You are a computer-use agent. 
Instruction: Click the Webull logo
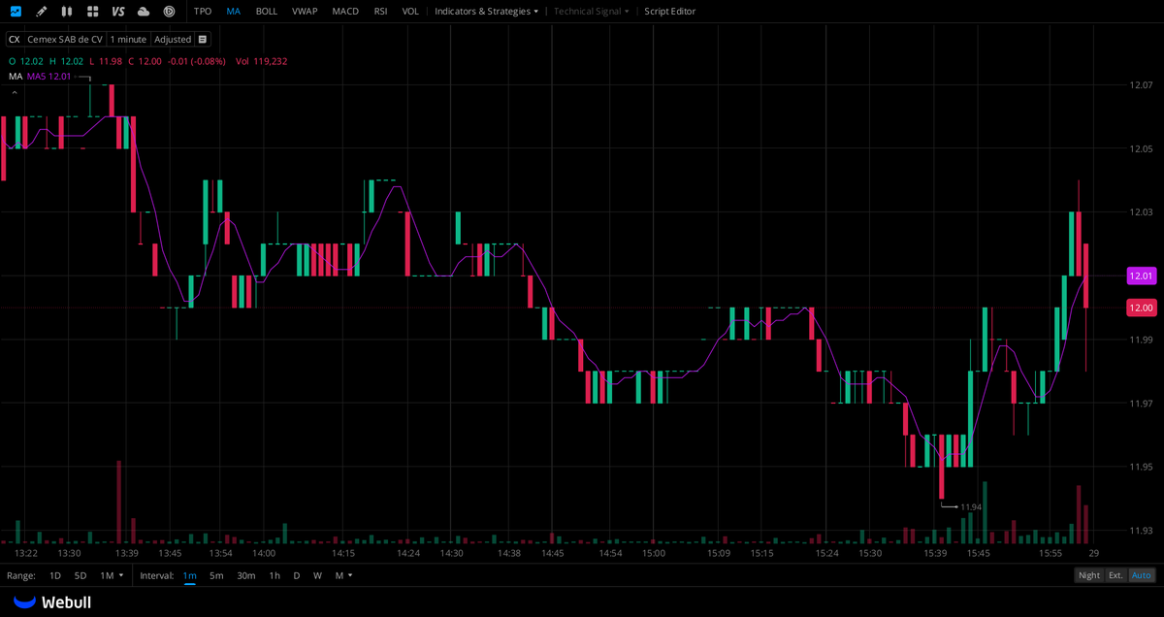pyautogui.click(x=52, y=602)
